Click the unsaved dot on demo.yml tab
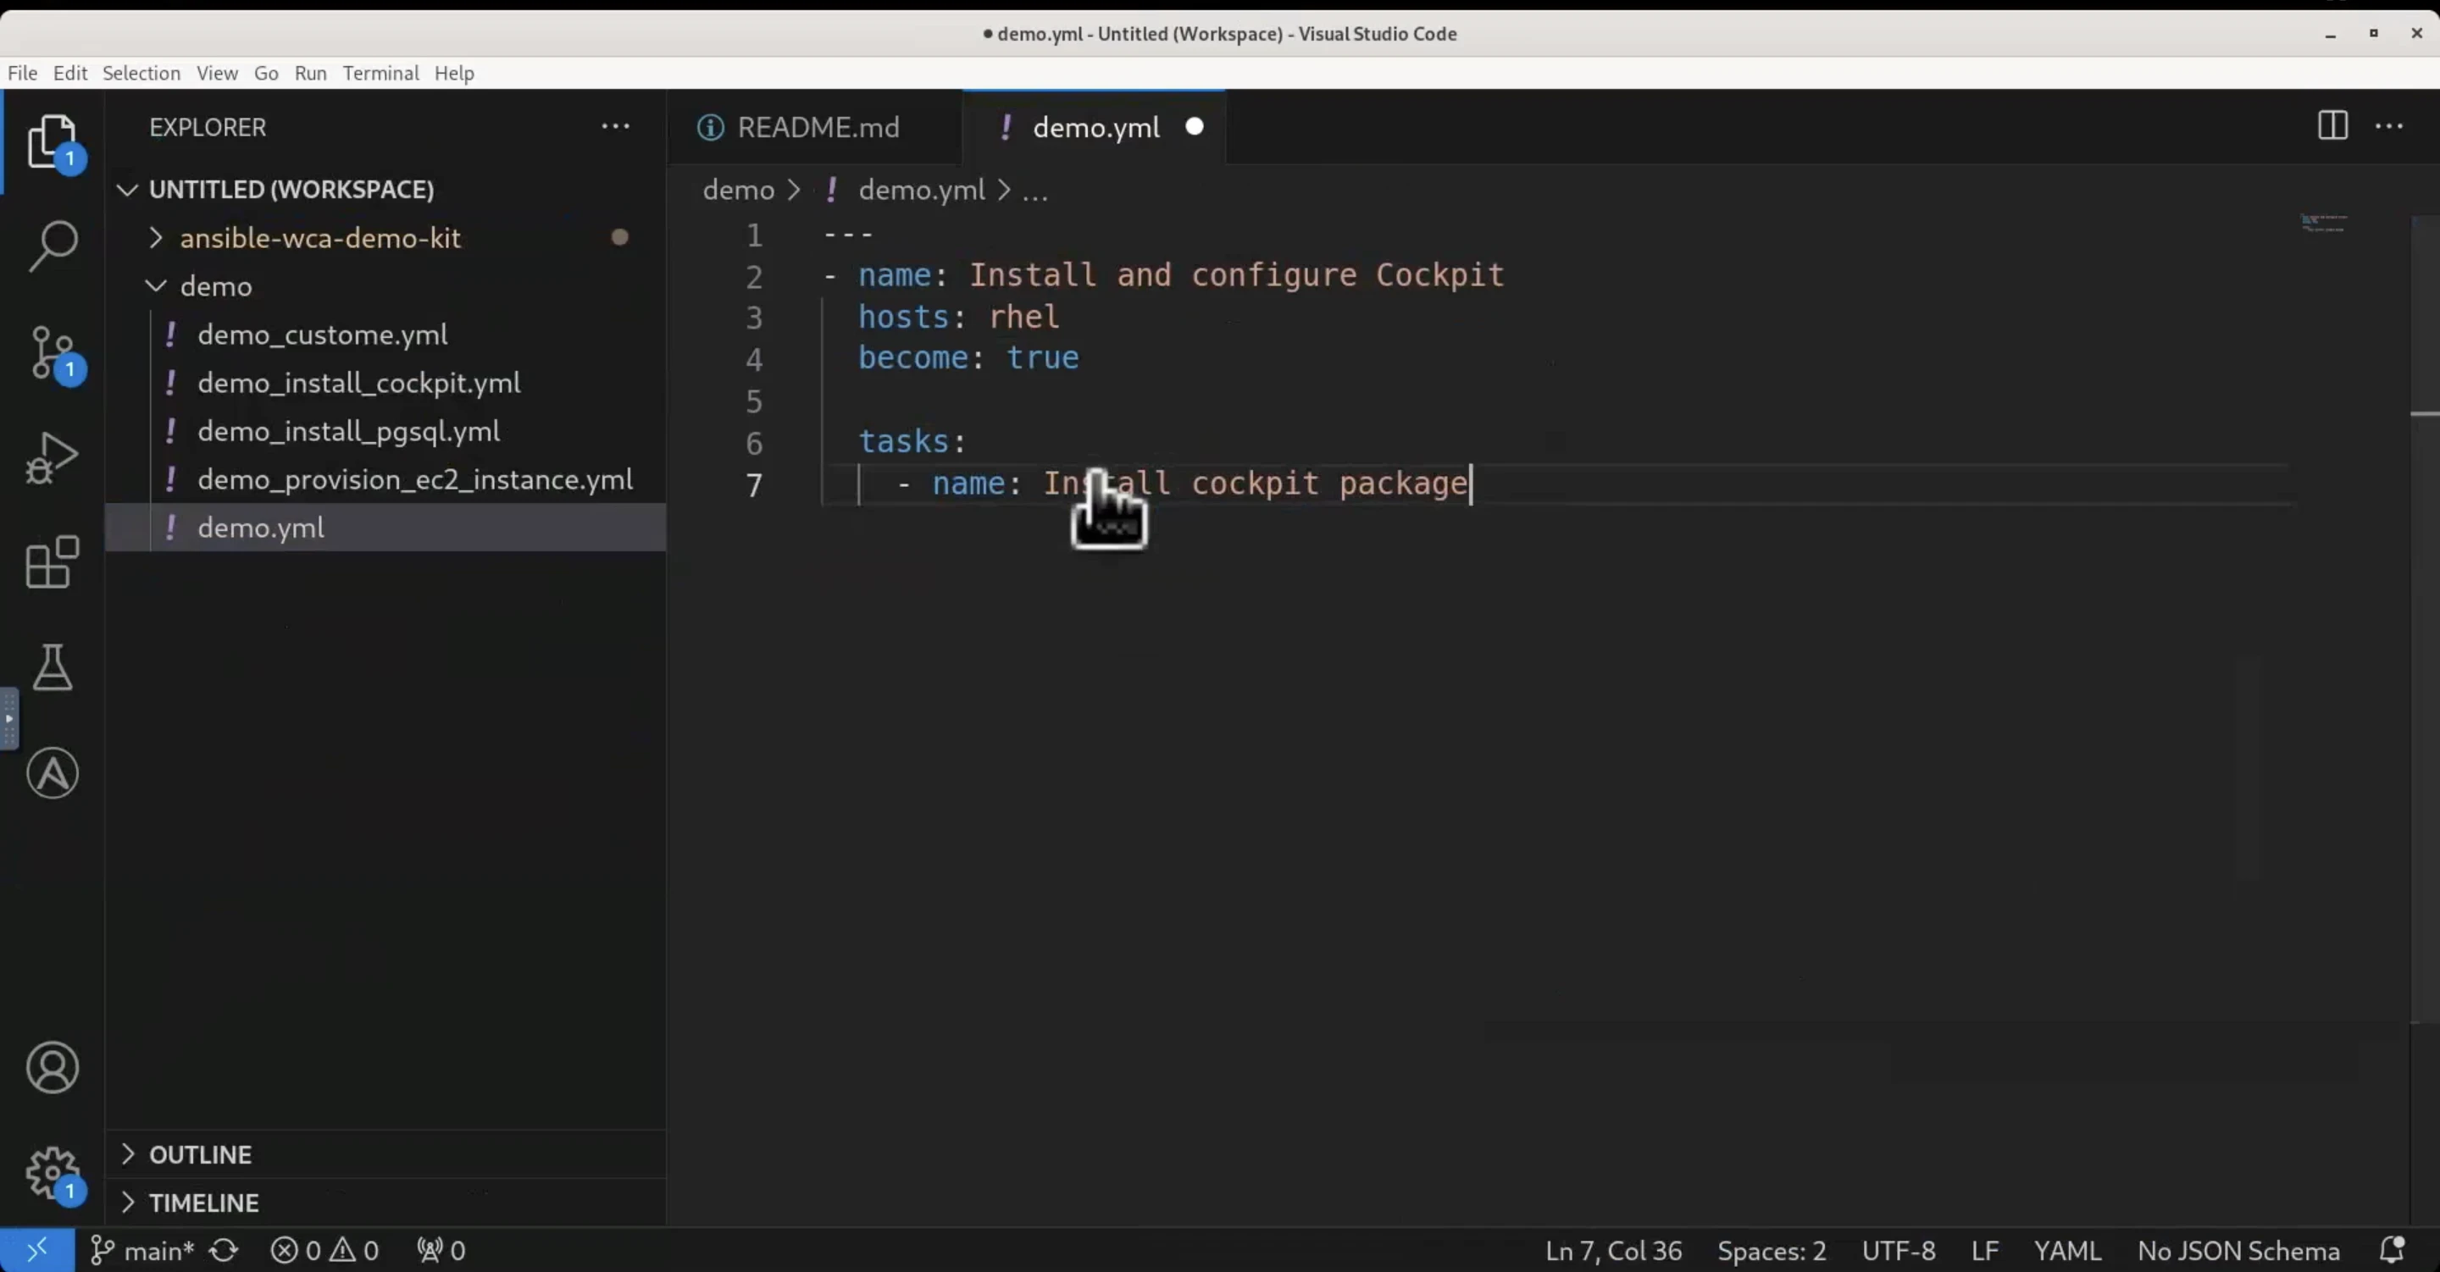Image resolution: width=2440 pixels, height=1272 pixels. pyautogui.click(x=1195, y=126)
